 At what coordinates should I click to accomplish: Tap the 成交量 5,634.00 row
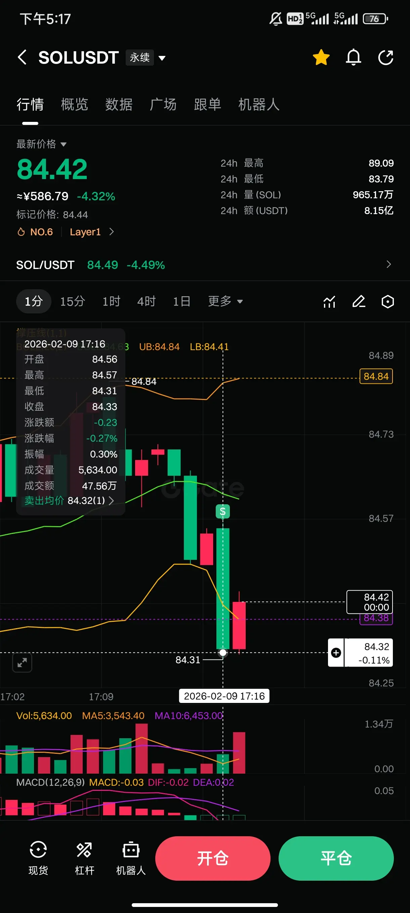[x=71, y=470]
